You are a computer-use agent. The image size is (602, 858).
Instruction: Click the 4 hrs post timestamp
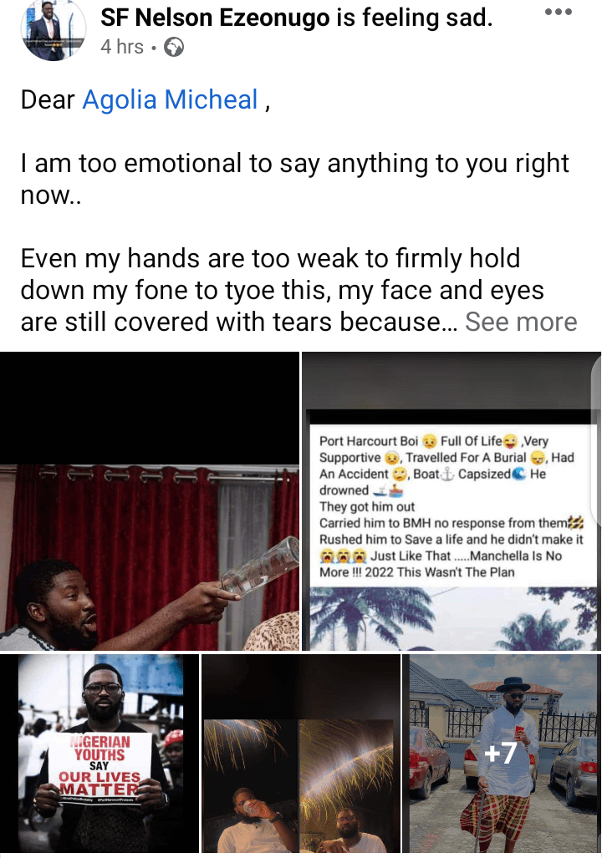pyautogui.click(x=121, y=47)
